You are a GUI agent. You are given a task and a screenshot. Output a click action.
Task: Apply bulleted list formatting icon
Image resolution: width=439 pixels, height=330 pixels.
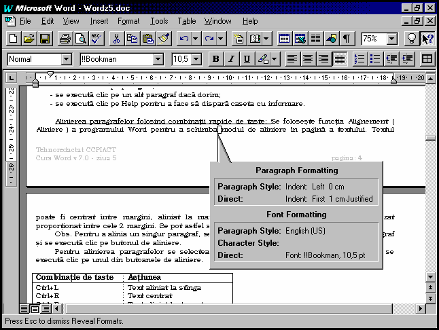(x=375, y=59)
